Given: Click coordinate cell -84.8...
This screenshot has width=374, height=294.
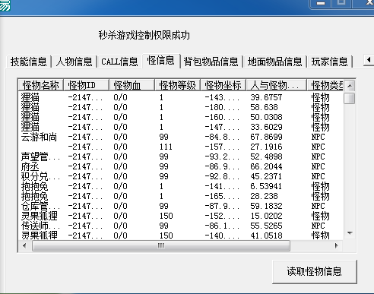Looking at the screenshot, I should coord(222,137).
